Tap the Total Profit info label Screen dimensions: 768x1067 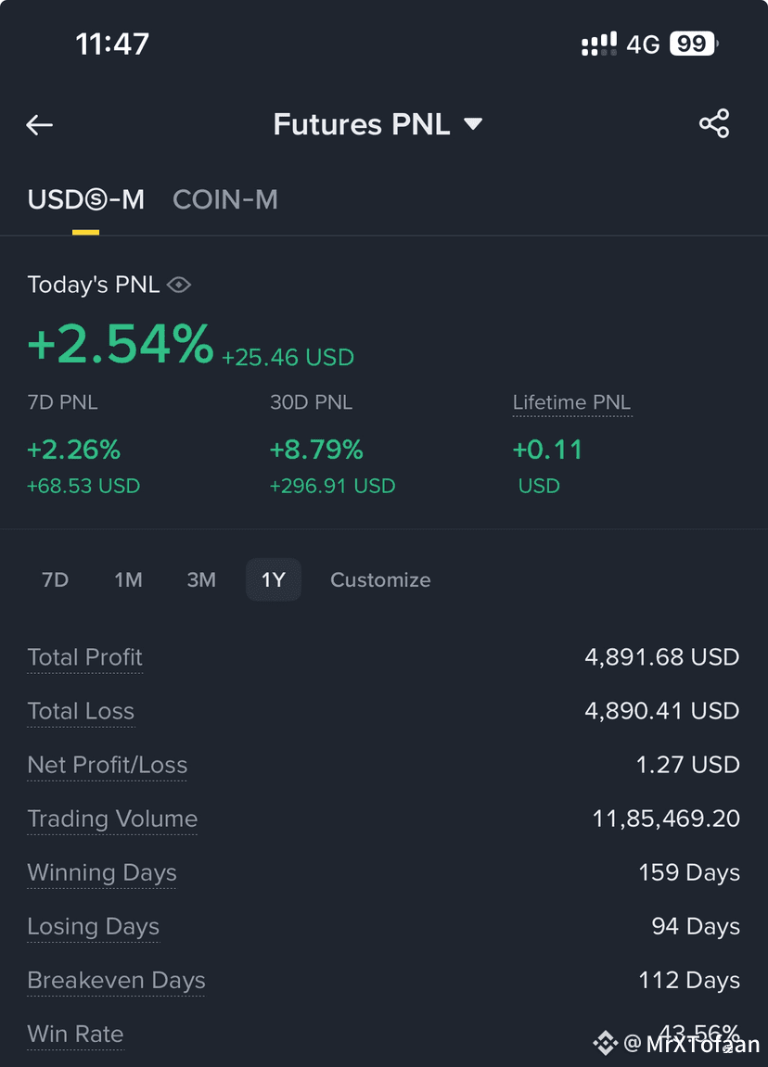click(x=85, y=657)
